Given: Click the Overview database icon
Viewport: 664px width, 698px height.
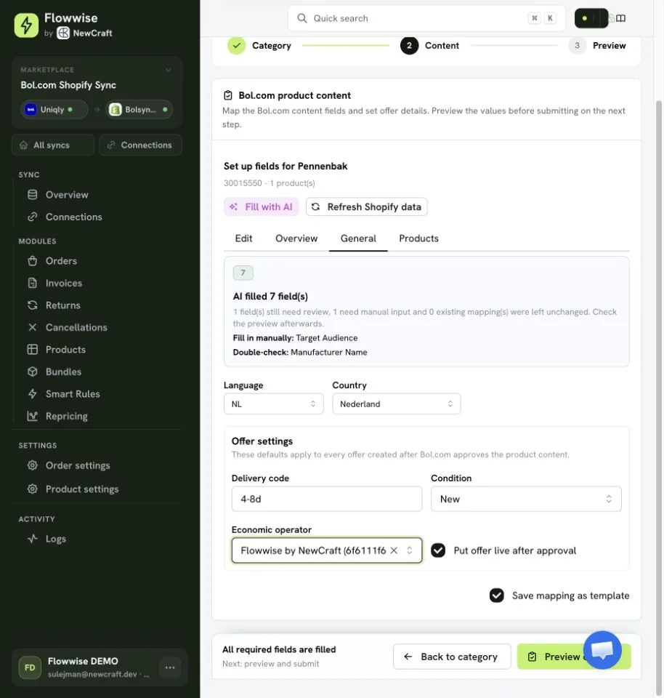Looking at the screenshot, I should point(33,195).
